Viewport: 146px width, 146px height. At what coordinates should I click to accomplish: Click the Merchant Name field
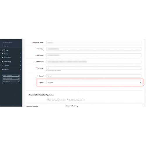(94, 43)
